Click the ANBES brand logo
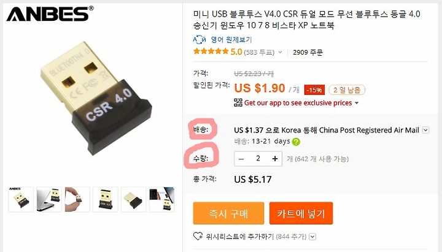442x252 pixels. (x=50, y=14)
